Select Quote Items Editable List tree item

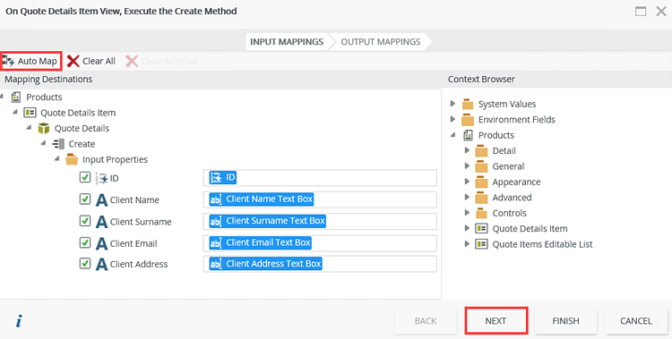pos(542,244)
